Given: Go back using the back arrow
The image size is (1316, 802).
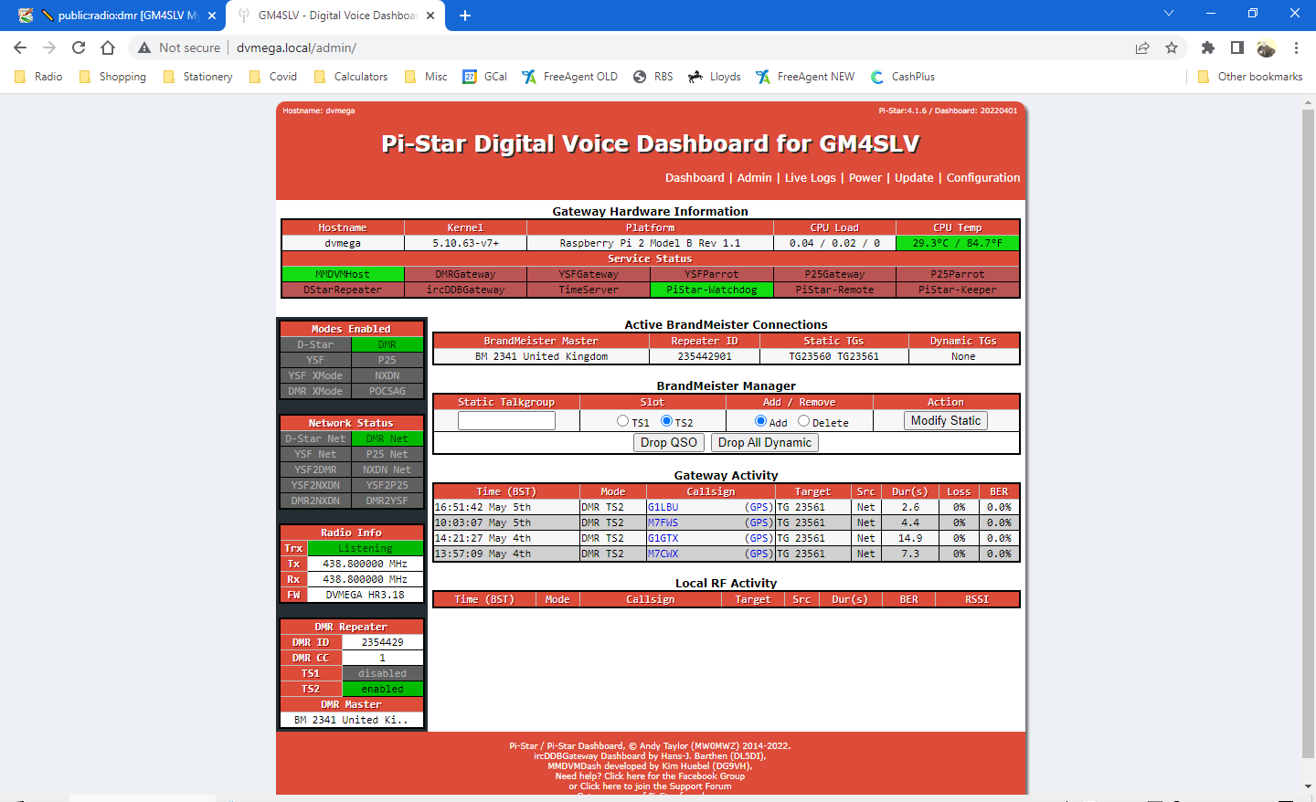Looking at the screenshot, I should pyautogui.click(x=21, y=47).
